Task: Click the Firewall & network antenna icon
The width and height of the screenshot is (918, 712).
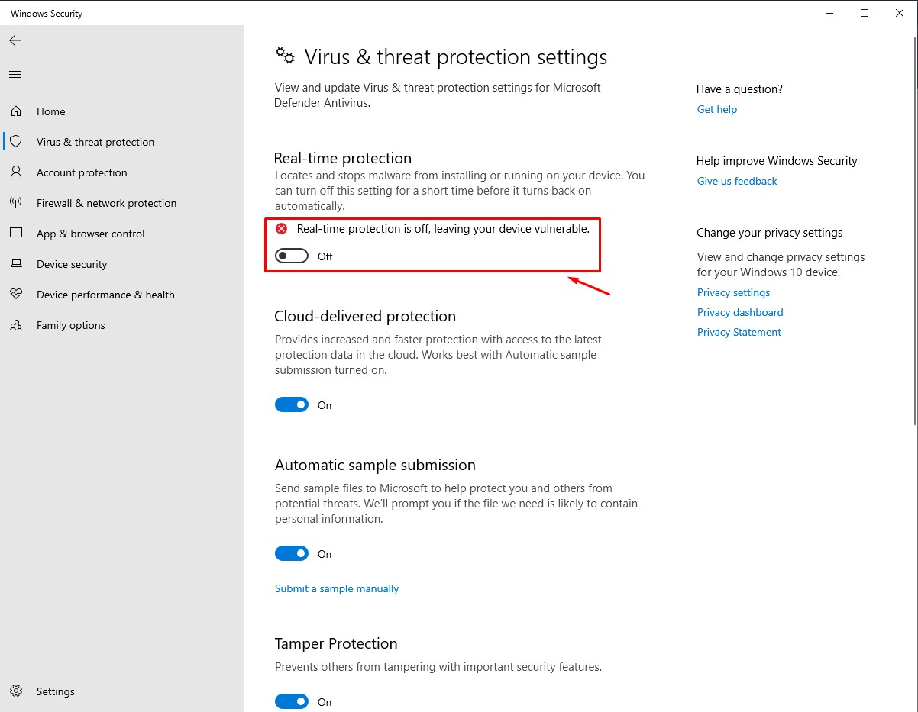Action: [x=16, y=203]
